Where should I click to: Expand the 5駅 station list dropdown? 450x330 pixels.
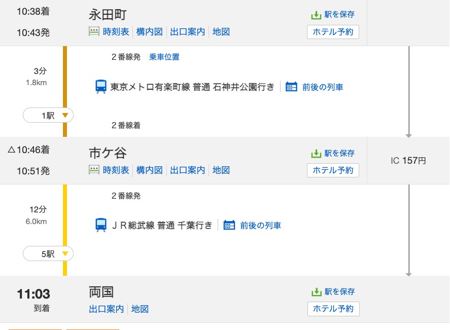(48, 254)
